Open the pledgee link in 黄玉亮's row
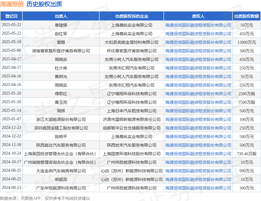 [x=198, y=102]
